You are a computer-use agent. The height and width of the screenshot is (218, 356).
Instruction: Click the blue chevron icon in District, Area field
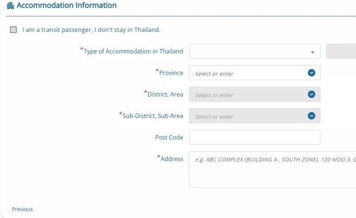pyautogui.click(x=311, y=94)
